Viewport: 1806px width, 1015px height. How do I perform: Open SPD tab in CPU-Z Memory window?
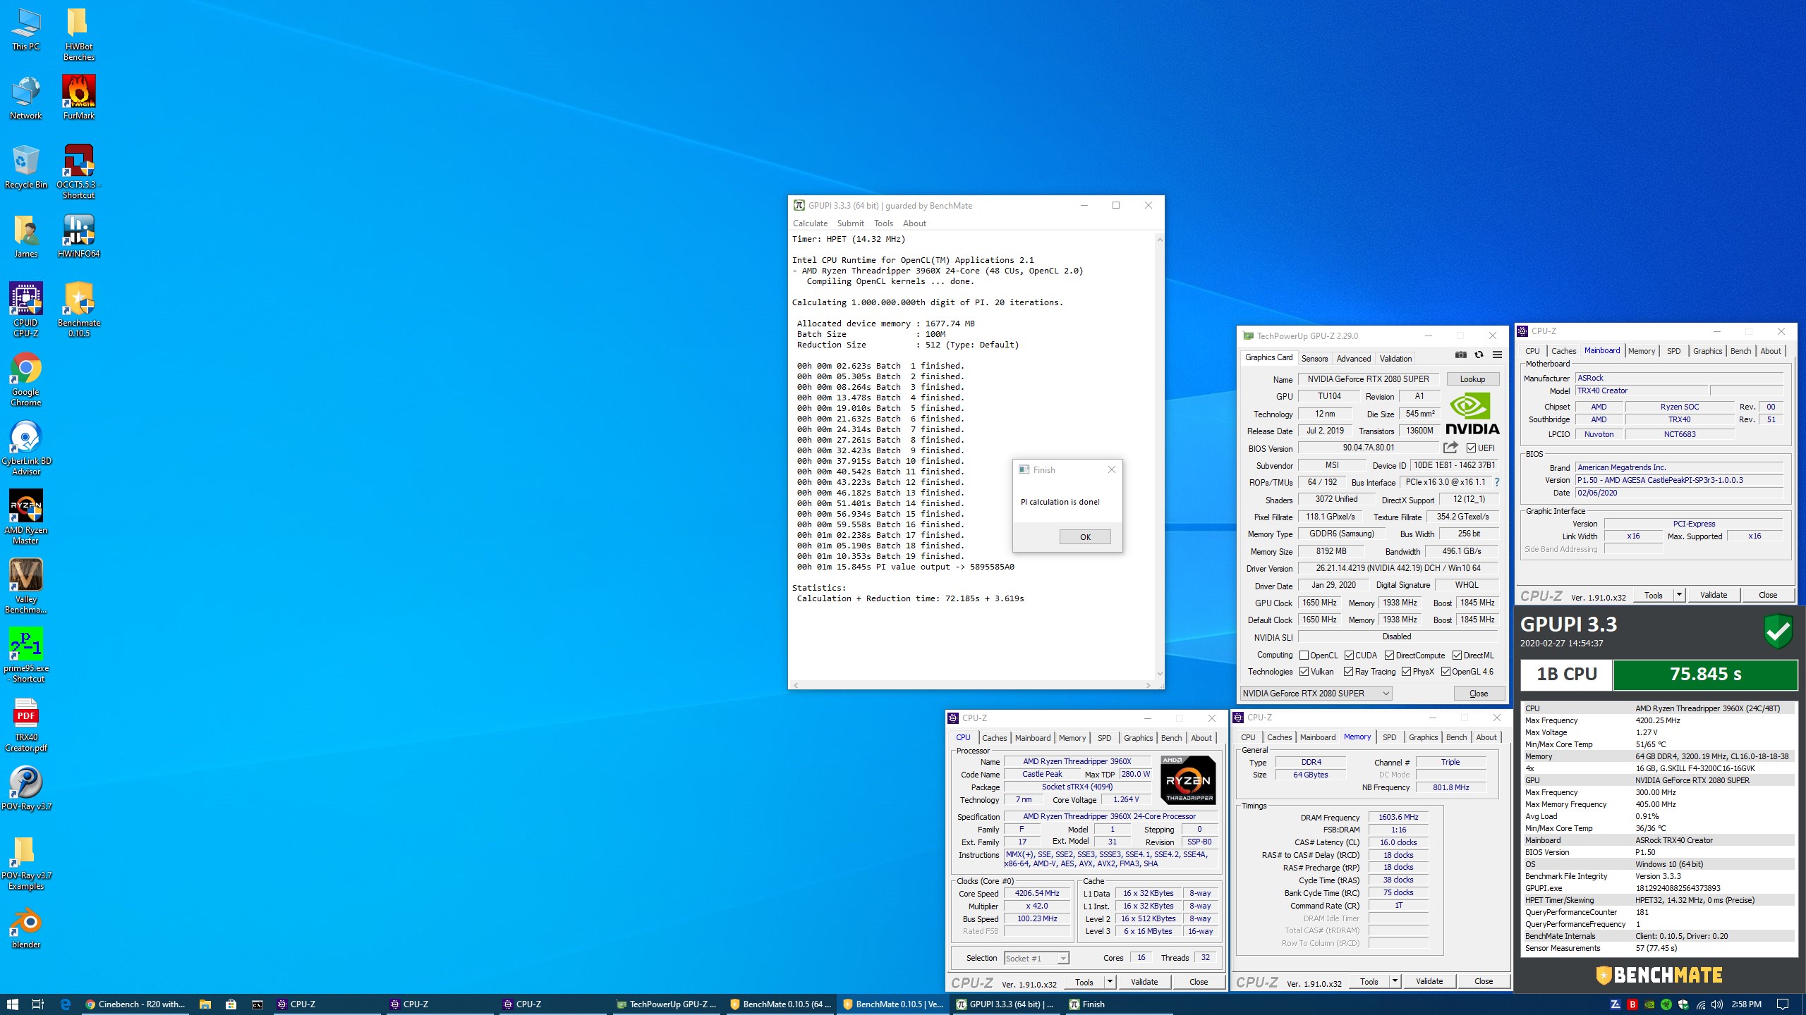pyautogui.click(x=1389, y=737)
